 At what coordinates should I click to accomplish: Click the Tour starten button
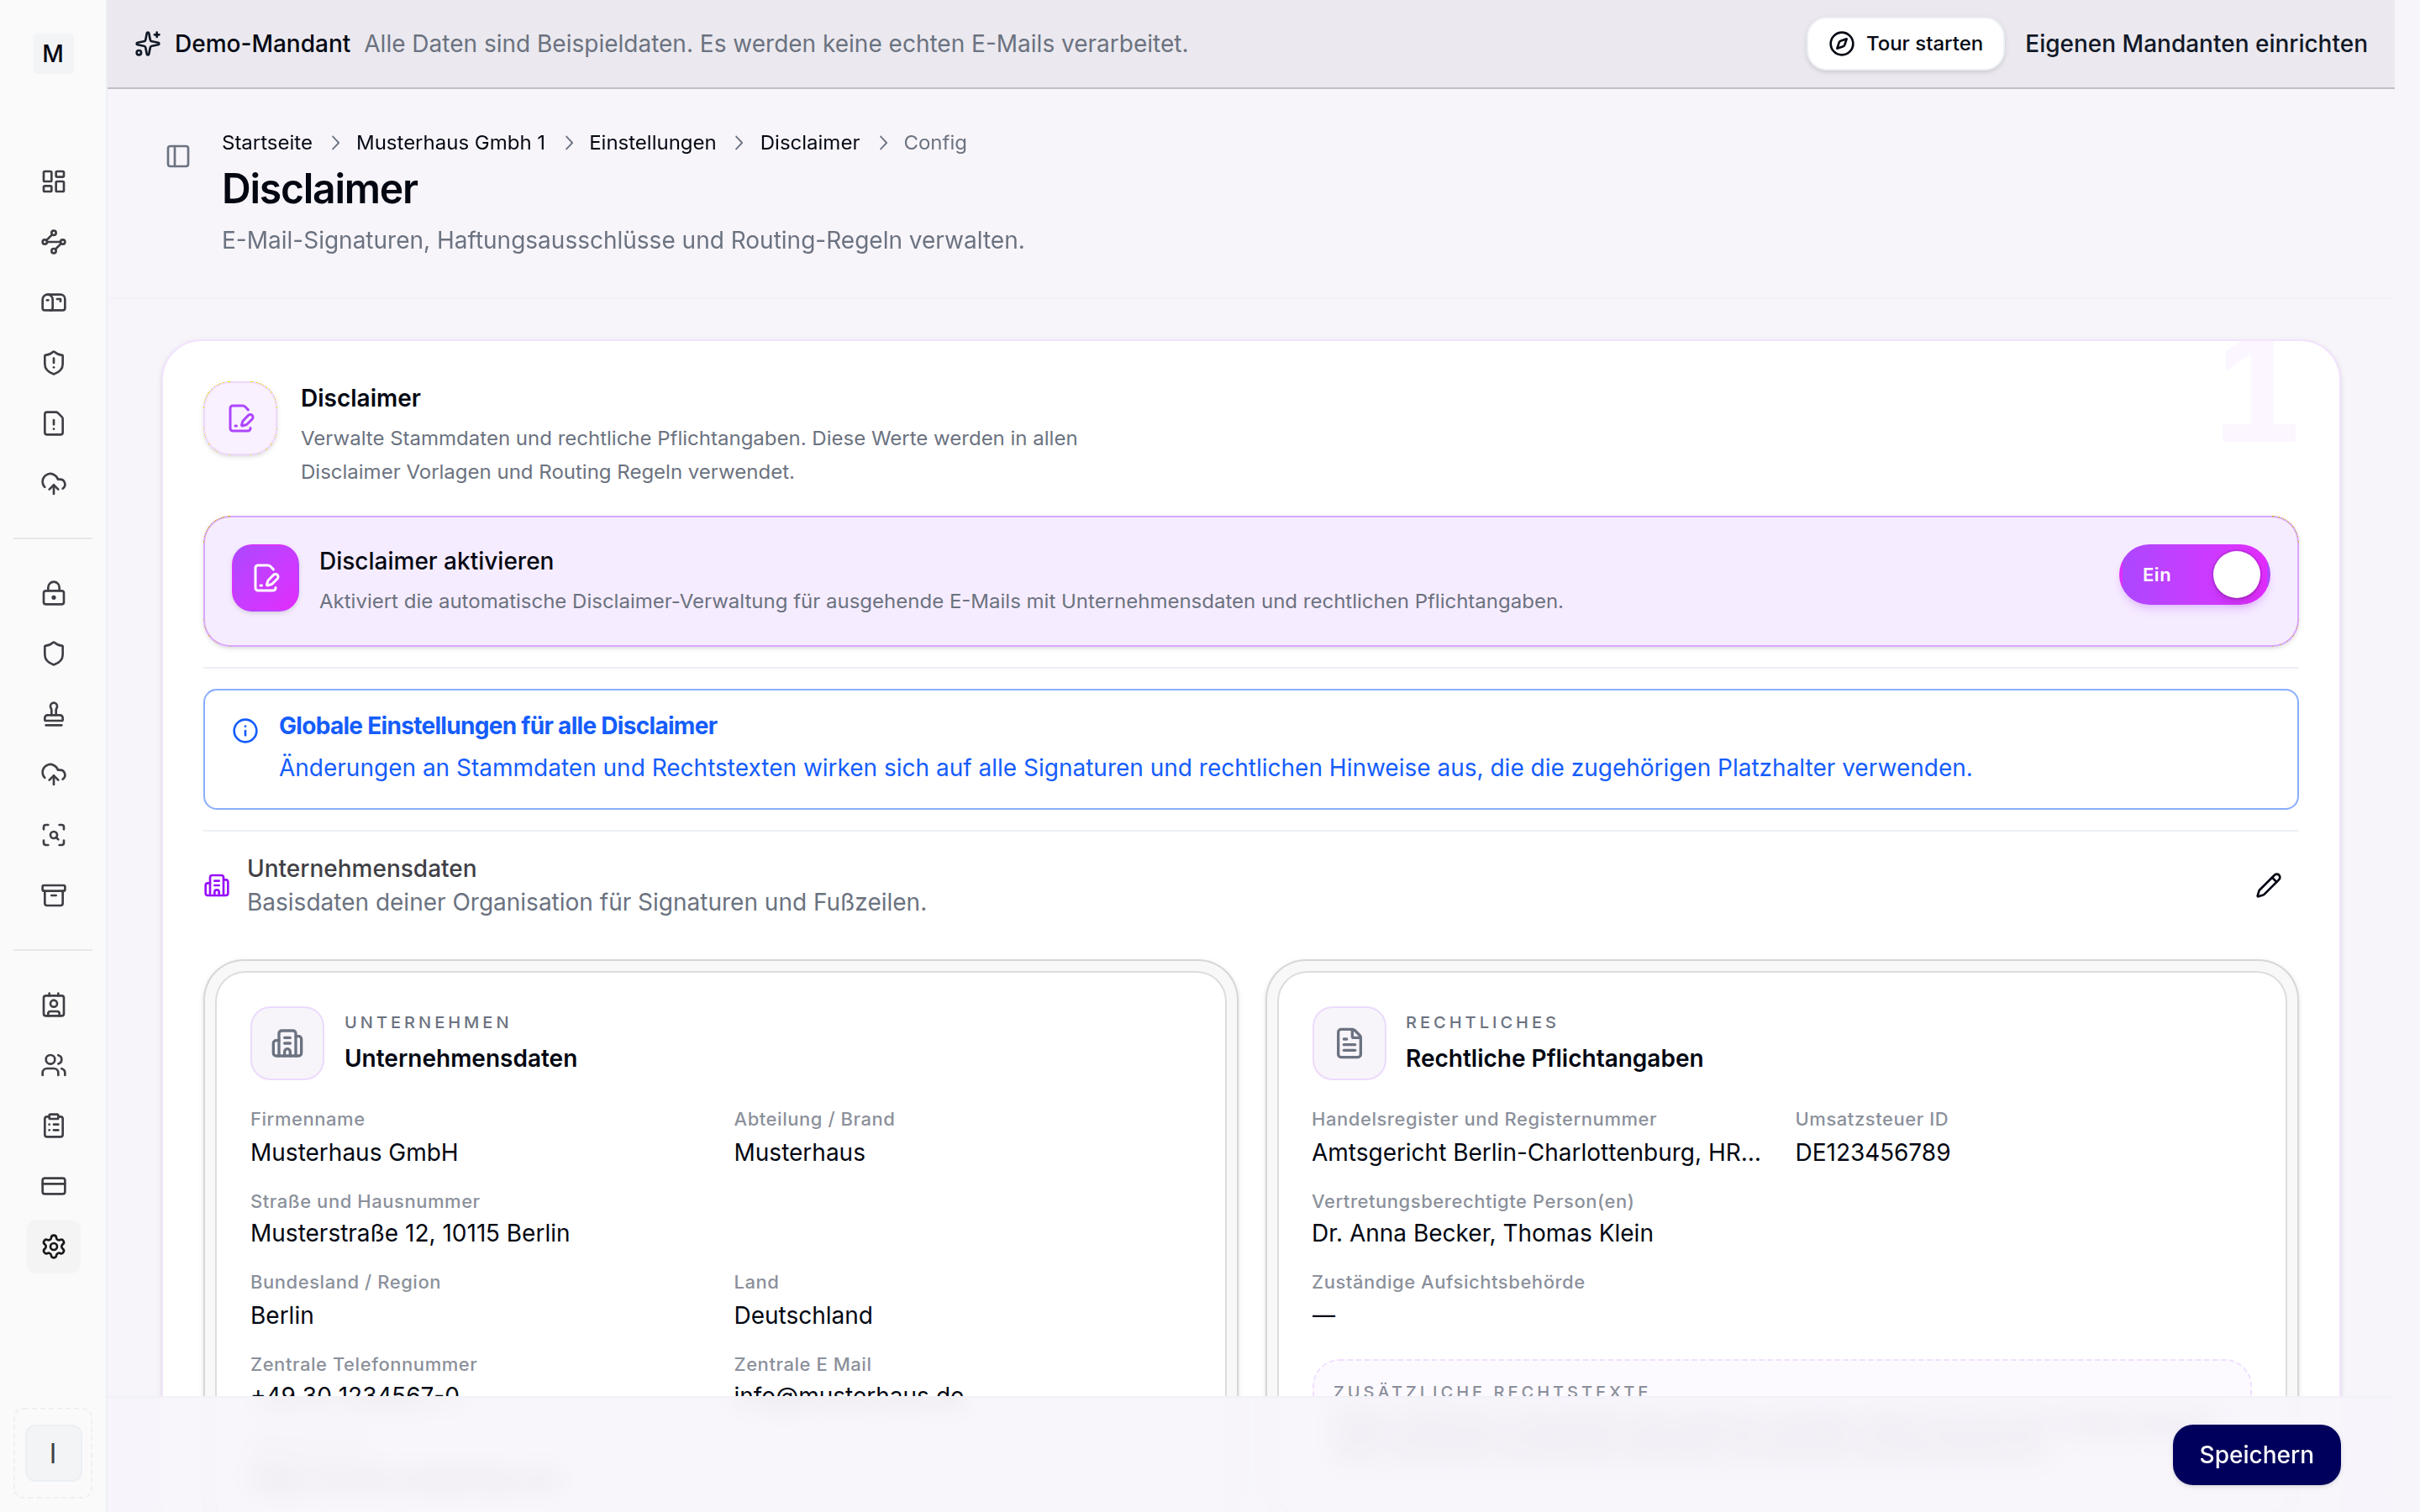pyautogui.click(x=1905, y=44)
